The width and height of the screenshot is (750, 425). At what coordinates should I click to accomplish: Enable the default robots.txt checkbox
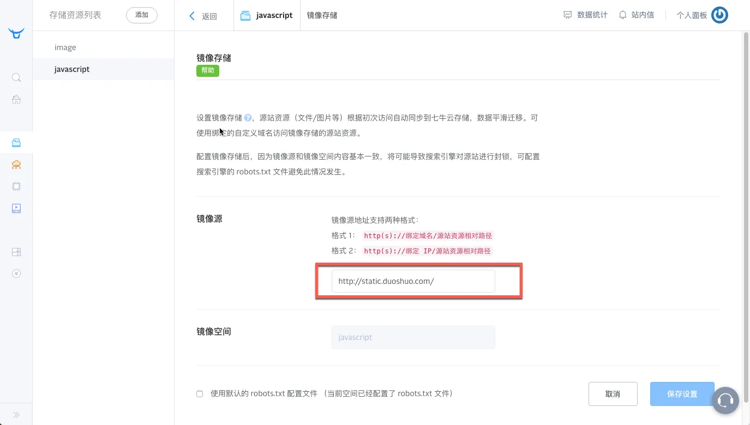pyautogui.click(x=200, y=394)
